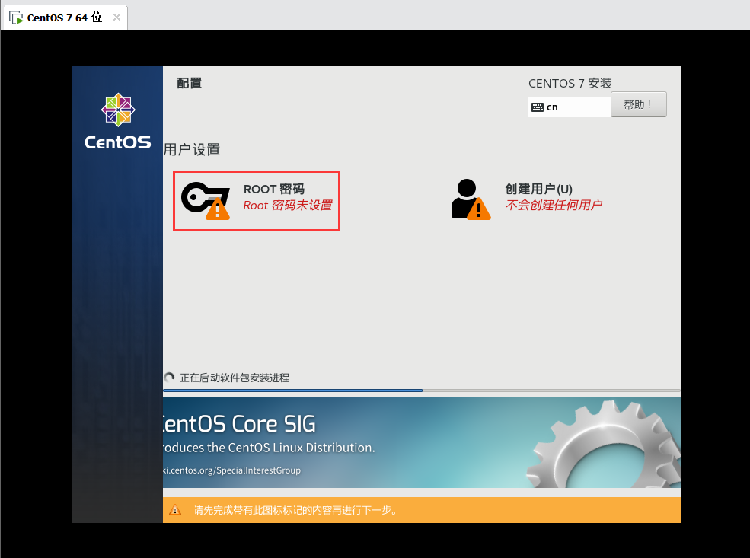Close the CentOS 7 64 位 tab
Viewport: 750px width, 558px height.
116,18
